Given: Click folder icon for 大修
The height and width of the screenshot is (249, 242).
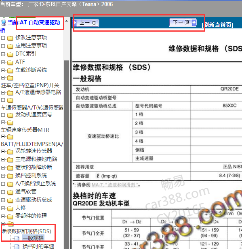Looking at the screenshot, I should coord(10,208).
